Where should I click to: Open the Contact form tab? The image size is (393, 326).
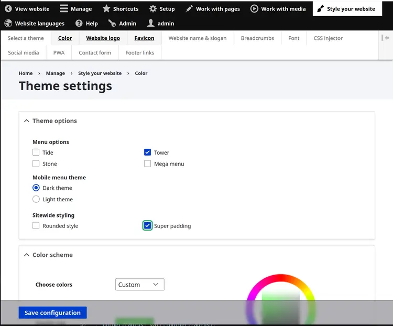pos(95,52)
